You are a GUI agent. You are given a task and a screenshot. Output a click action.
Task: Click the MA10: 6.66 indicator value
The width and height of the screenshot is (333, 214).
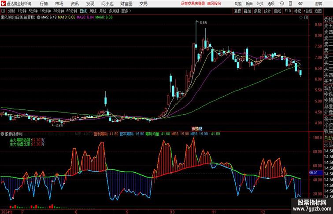pos(67,18)
